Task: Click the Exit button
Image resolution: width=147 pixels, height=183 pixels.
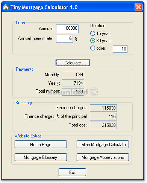Action: [x=72, y=172]
